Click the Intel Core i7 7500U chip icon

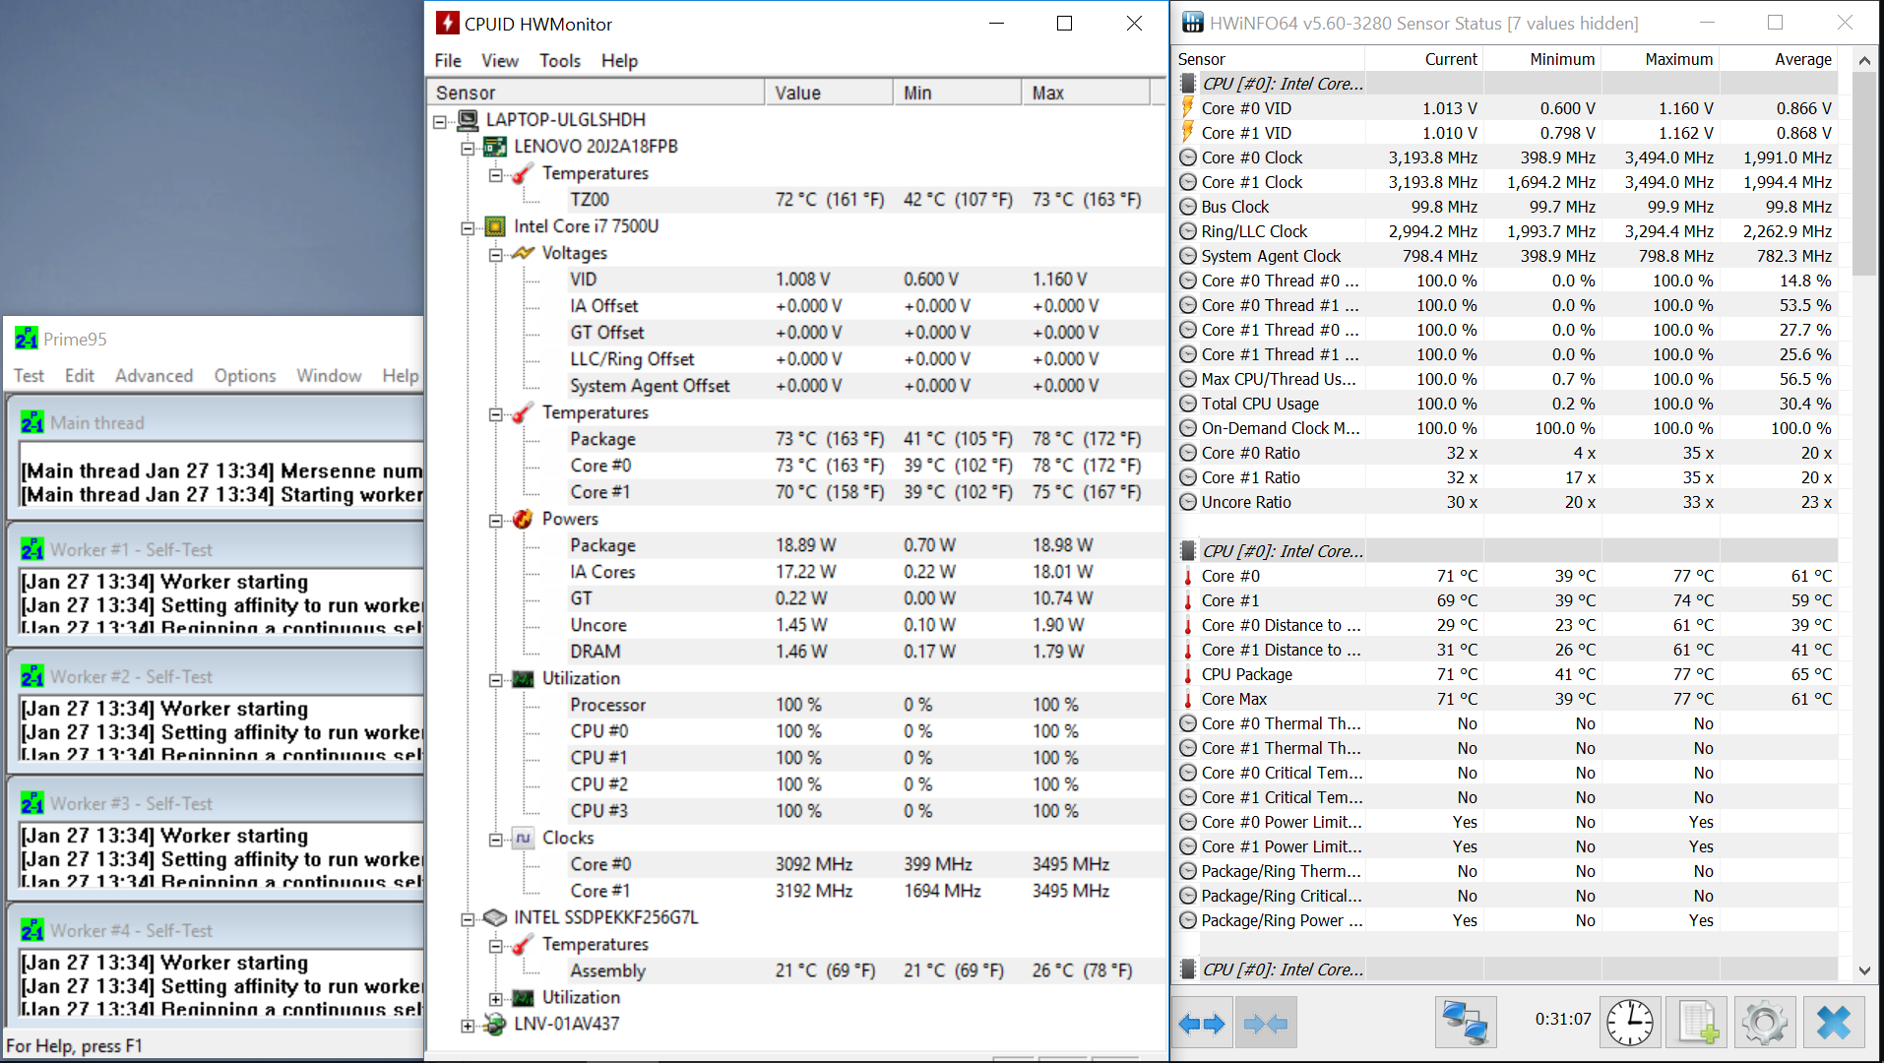click(x=495, y=226)
